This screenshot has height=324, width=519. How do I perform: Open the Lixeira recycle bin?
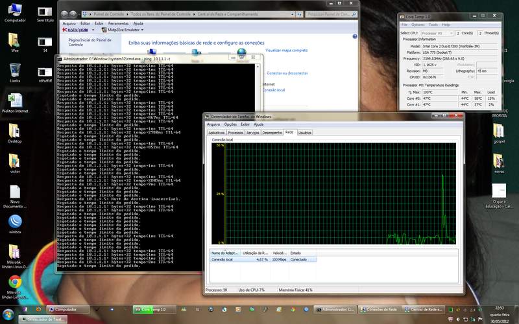point(14,73)
